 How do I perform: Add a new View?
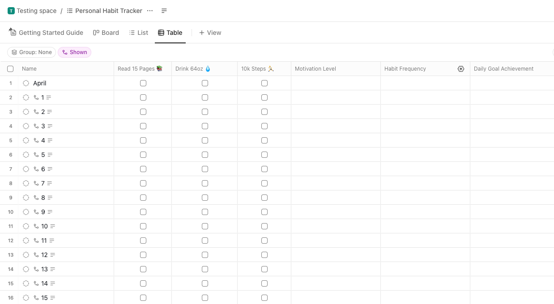[x=210, y=33]
